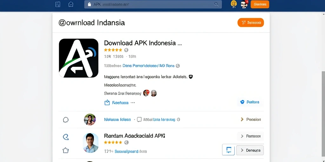
Task: Click grey circle icon after developer link
Action: click(x=178, y=66)
